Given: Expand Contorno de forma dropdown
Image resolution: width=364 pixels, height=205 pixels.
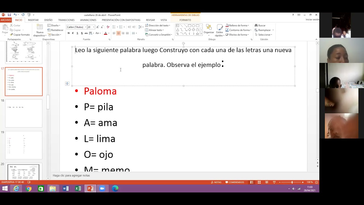Looking at the screenshot, I should click(239, 30).
